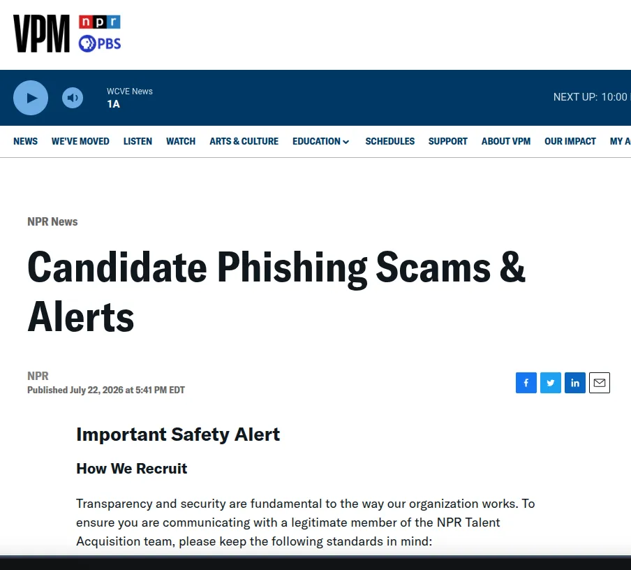Share article on LinkedIn
Image resolution: width=631 pixels, height=570 pixels.
tap(575, 383)
